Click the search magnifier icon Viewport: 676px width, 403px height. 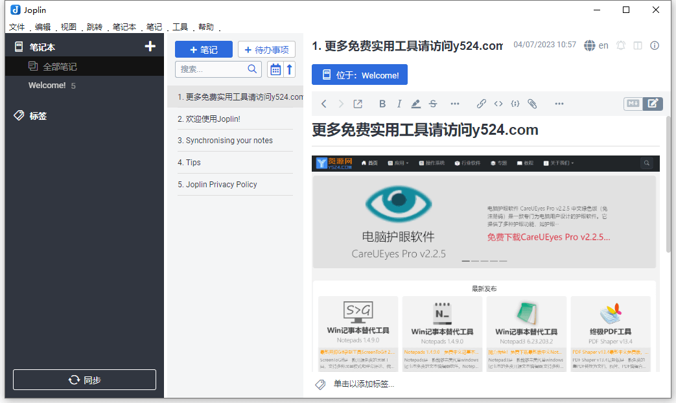253,69
